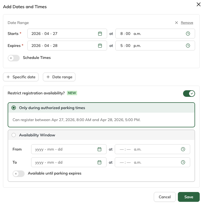Image resolution: width=203 pixels, height=204 pixels.
Task: Close the Add Dates and Times dialog
Action: 199,4
